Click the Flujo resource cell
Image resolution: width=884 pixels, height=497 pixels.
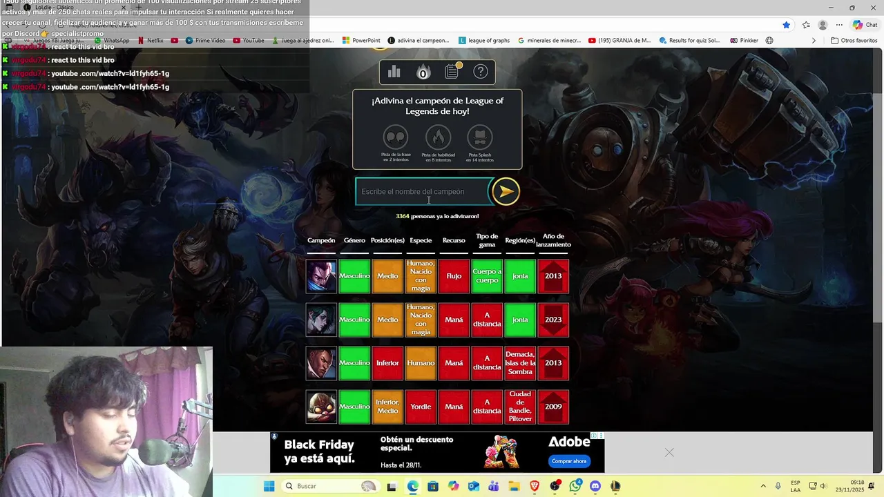(x=454, y=276)
